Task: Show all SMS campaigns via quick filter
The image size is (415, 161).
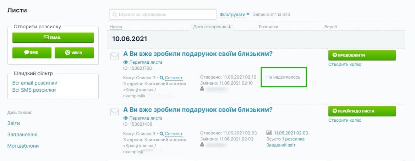Action: (34, 90)
